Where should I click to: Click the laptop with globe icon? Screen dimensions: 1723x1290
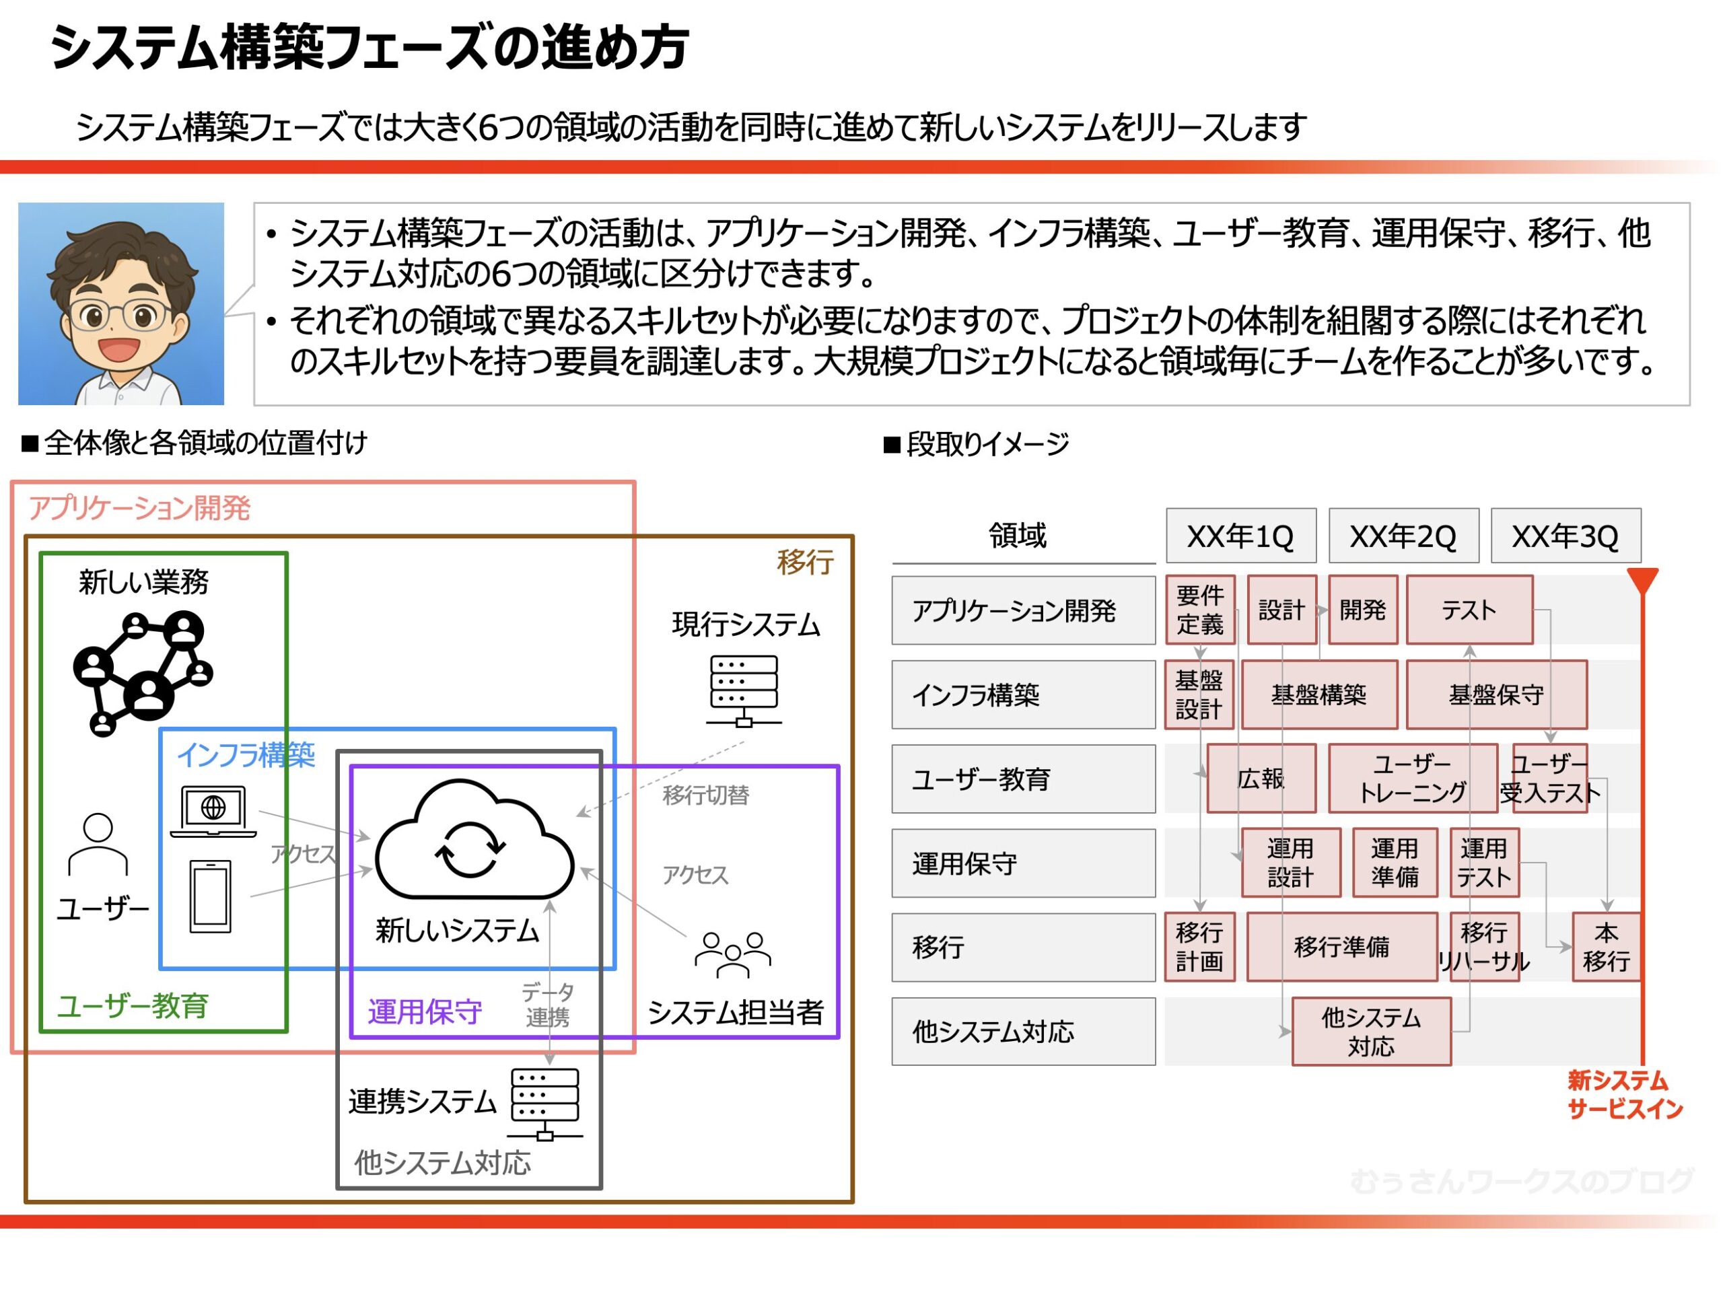tap(213, 811)
